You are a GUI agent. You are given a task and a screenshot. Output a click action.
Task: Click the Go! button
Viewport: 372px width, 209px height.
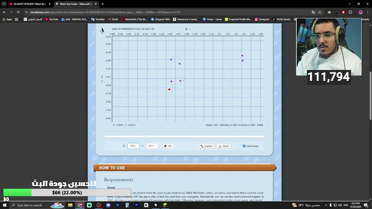168,146
